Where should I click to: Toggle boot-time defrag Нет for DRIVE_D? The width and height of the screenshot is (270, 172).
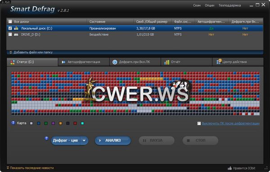245,35
